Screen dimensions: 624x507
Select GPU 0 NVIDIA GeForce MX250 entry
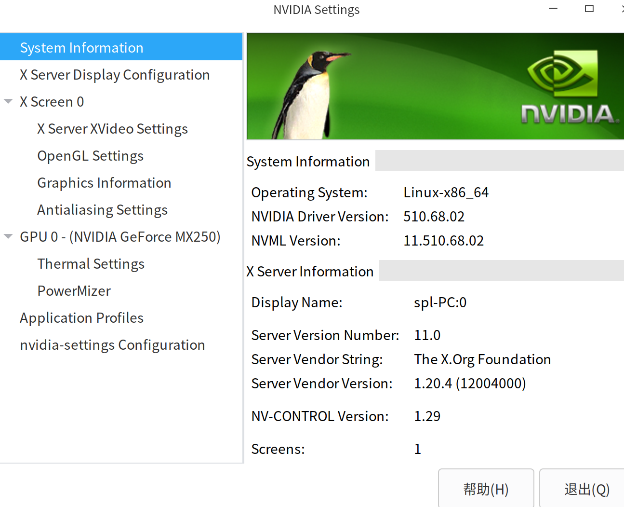click(120, 237)
